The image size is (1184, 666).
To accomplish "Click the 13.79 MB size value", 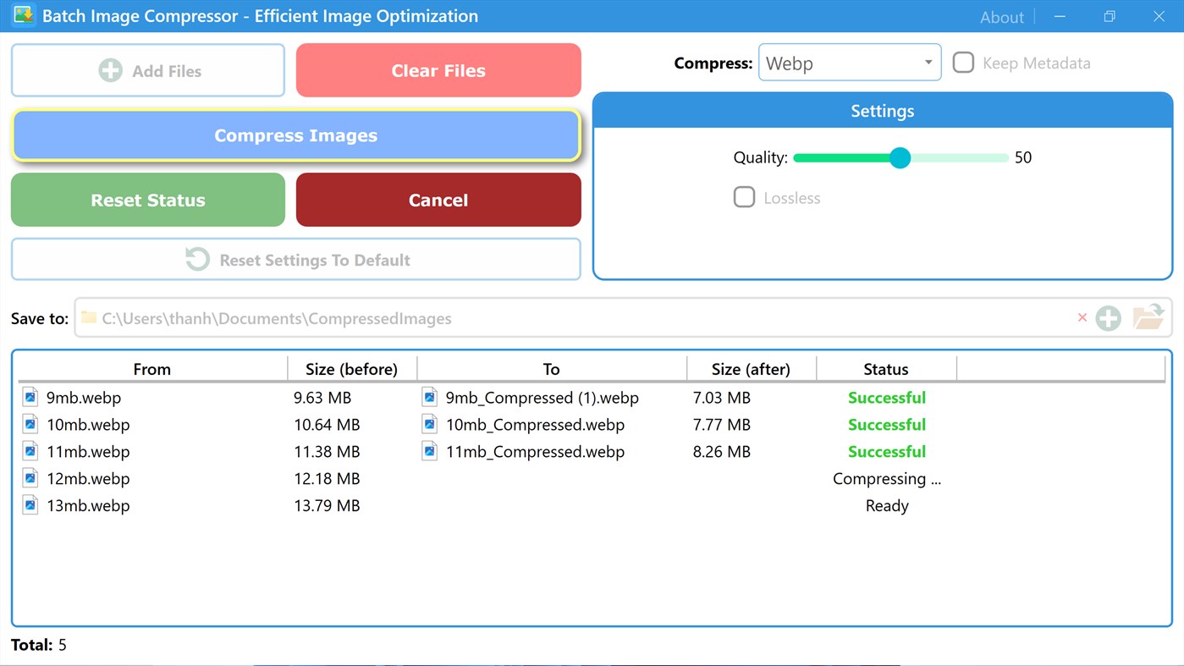I will coord(327,506).
